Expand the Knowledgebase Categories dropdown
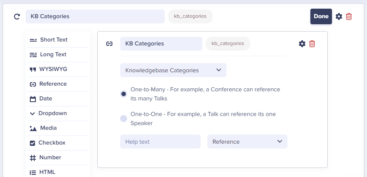 173,70
